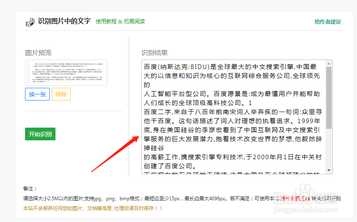
Task: Click the image-text recognition logo icon
Action: pyautogui.click(x=30, y=22)
